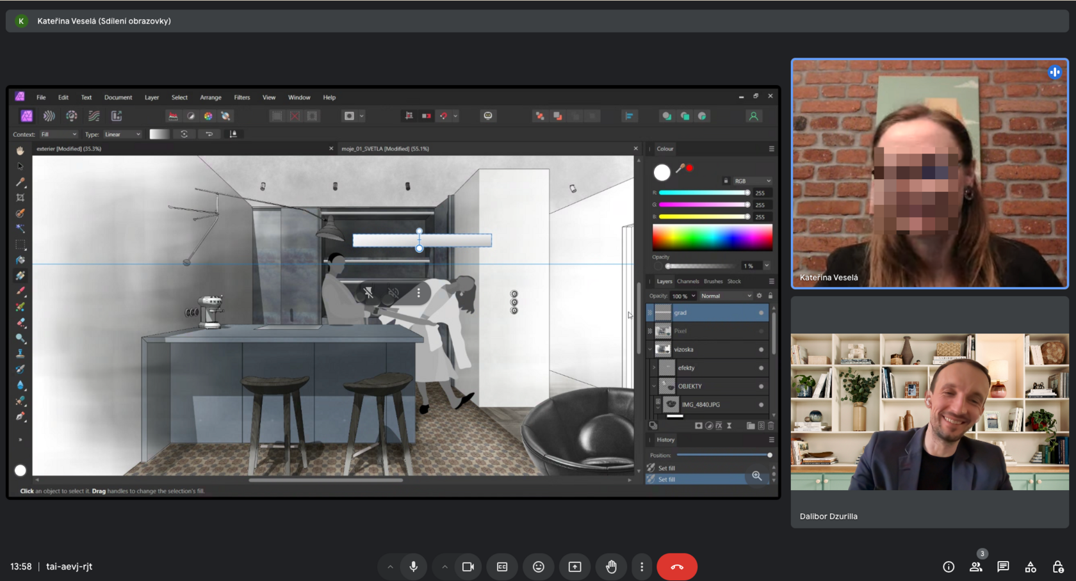Viewport: 1076px width, 581px height.
Task: Expand the efekty layer group
Action: pos(654,368)
